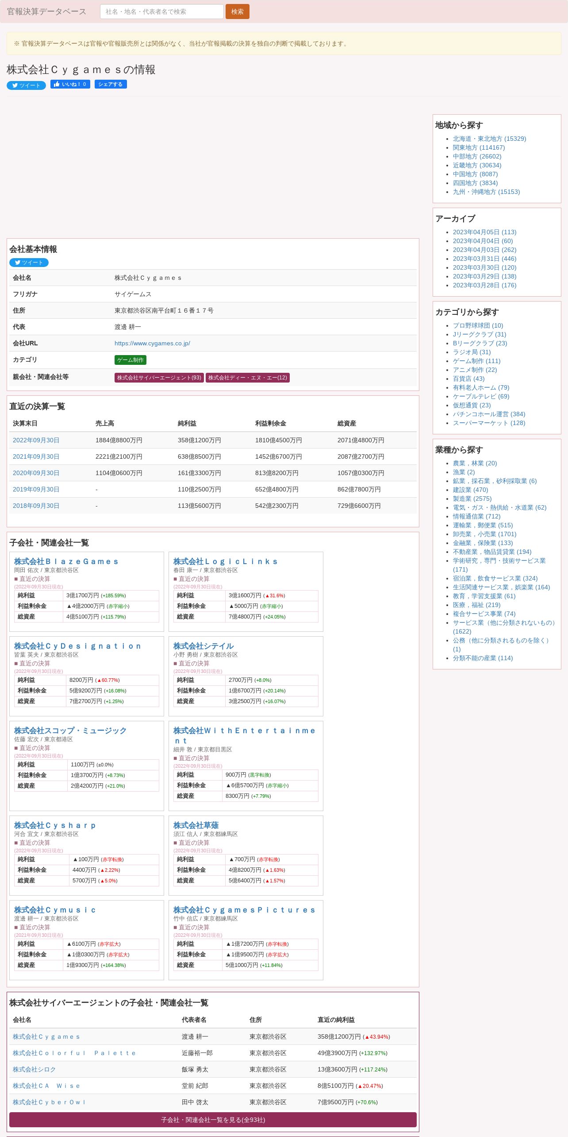The width and height of the screenshot is (568, 1137).
Task: Open industry 建設業 (470)
Action: 470,490
